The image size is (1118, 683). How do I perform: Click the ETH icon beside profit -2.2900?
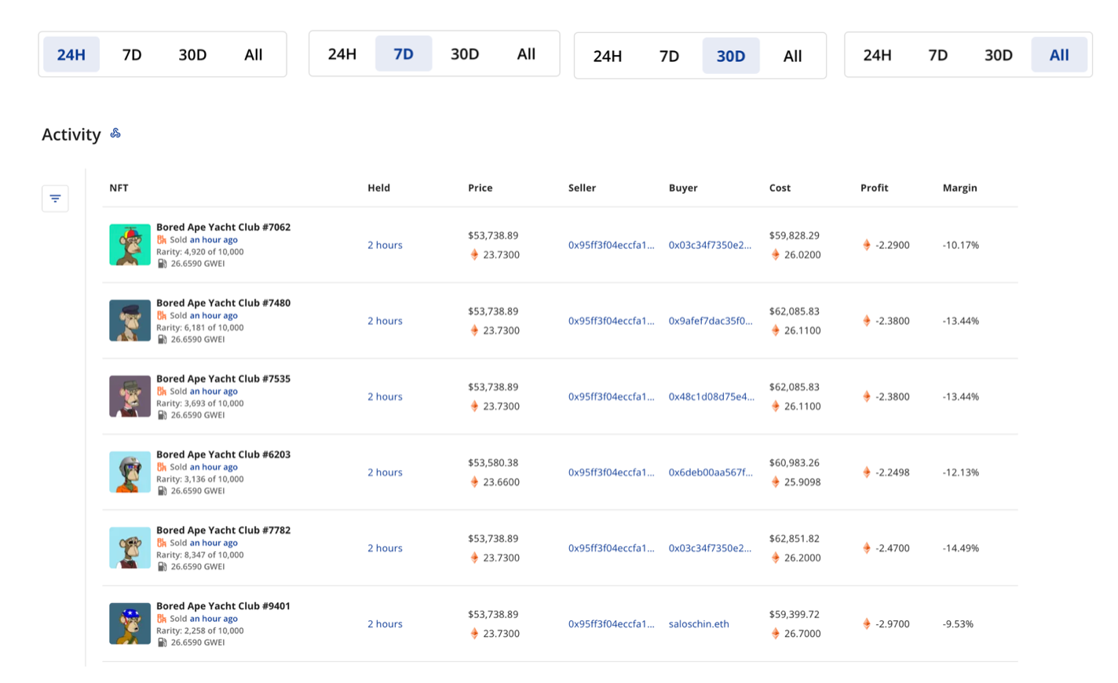tap(867, 245)
